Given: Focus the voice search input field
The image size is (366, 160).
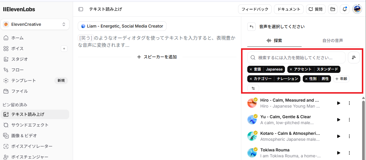Looking at the screenshot, I should pos(296,57).
